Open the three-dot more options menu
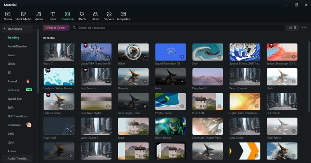Screen dimensions: 311x163 [x=304, y=28]
